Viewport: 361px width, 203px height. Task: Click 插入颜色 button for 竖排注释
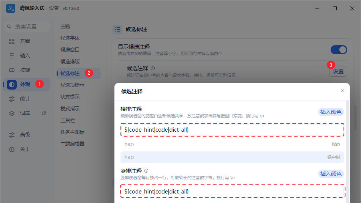331,174
